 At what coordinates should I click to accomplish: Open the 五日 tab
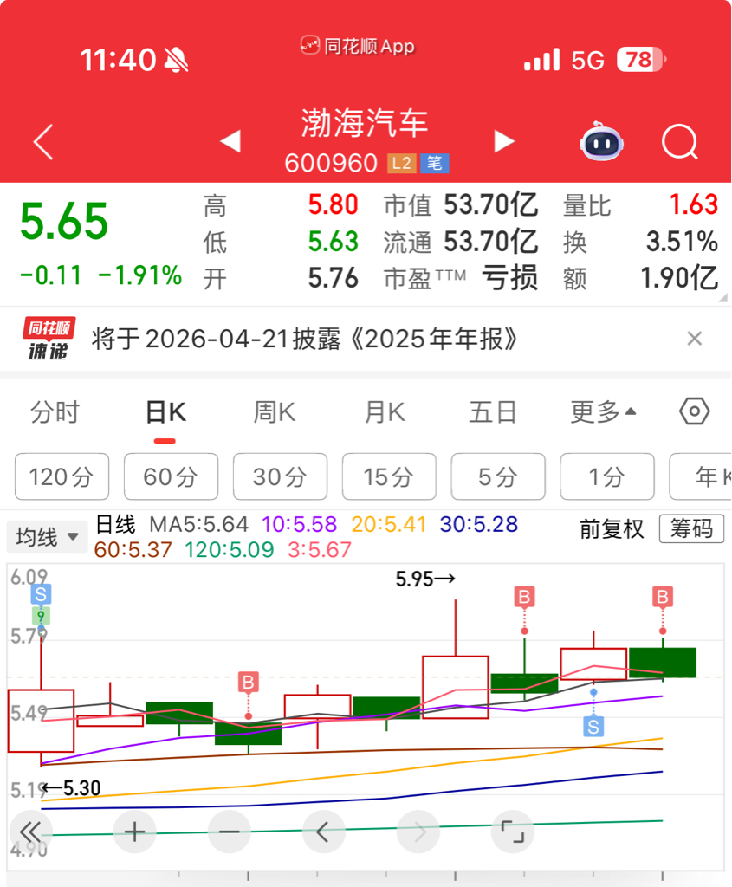(x=493, y=411)
